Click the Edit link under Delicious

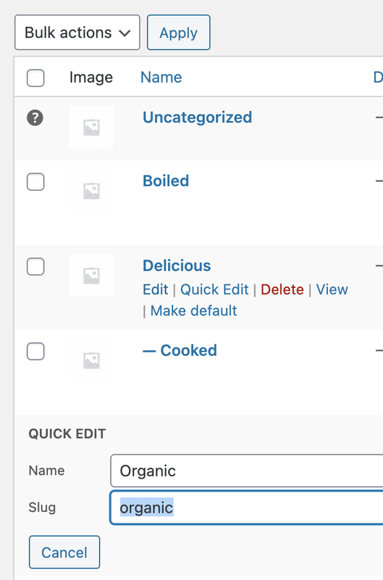(x=155, y=289)
